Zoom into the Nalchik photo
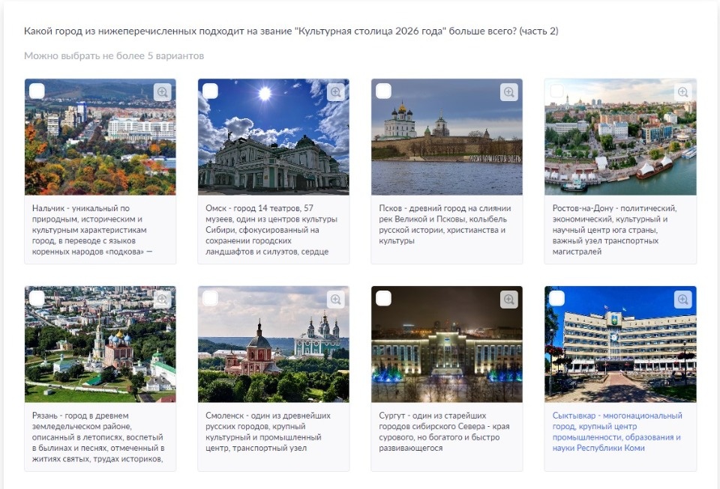Screen dimensions: 720x489 (x=163, y=92)
